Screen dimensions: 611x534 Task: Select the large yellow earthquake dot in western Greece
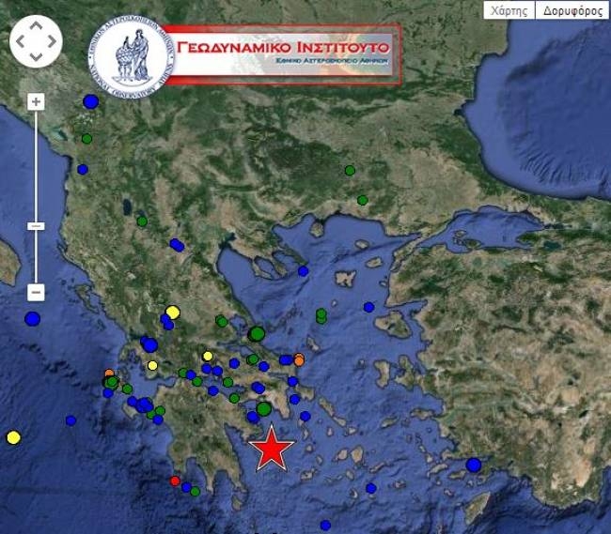pyautogui.click(x=173, y=312)
